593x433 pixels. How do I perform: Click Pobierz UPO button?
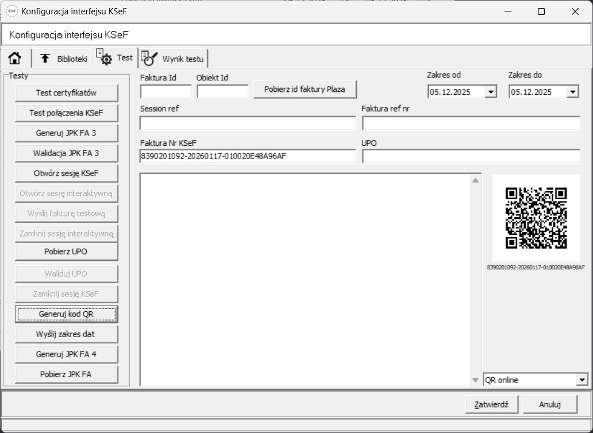coord(66,252)
